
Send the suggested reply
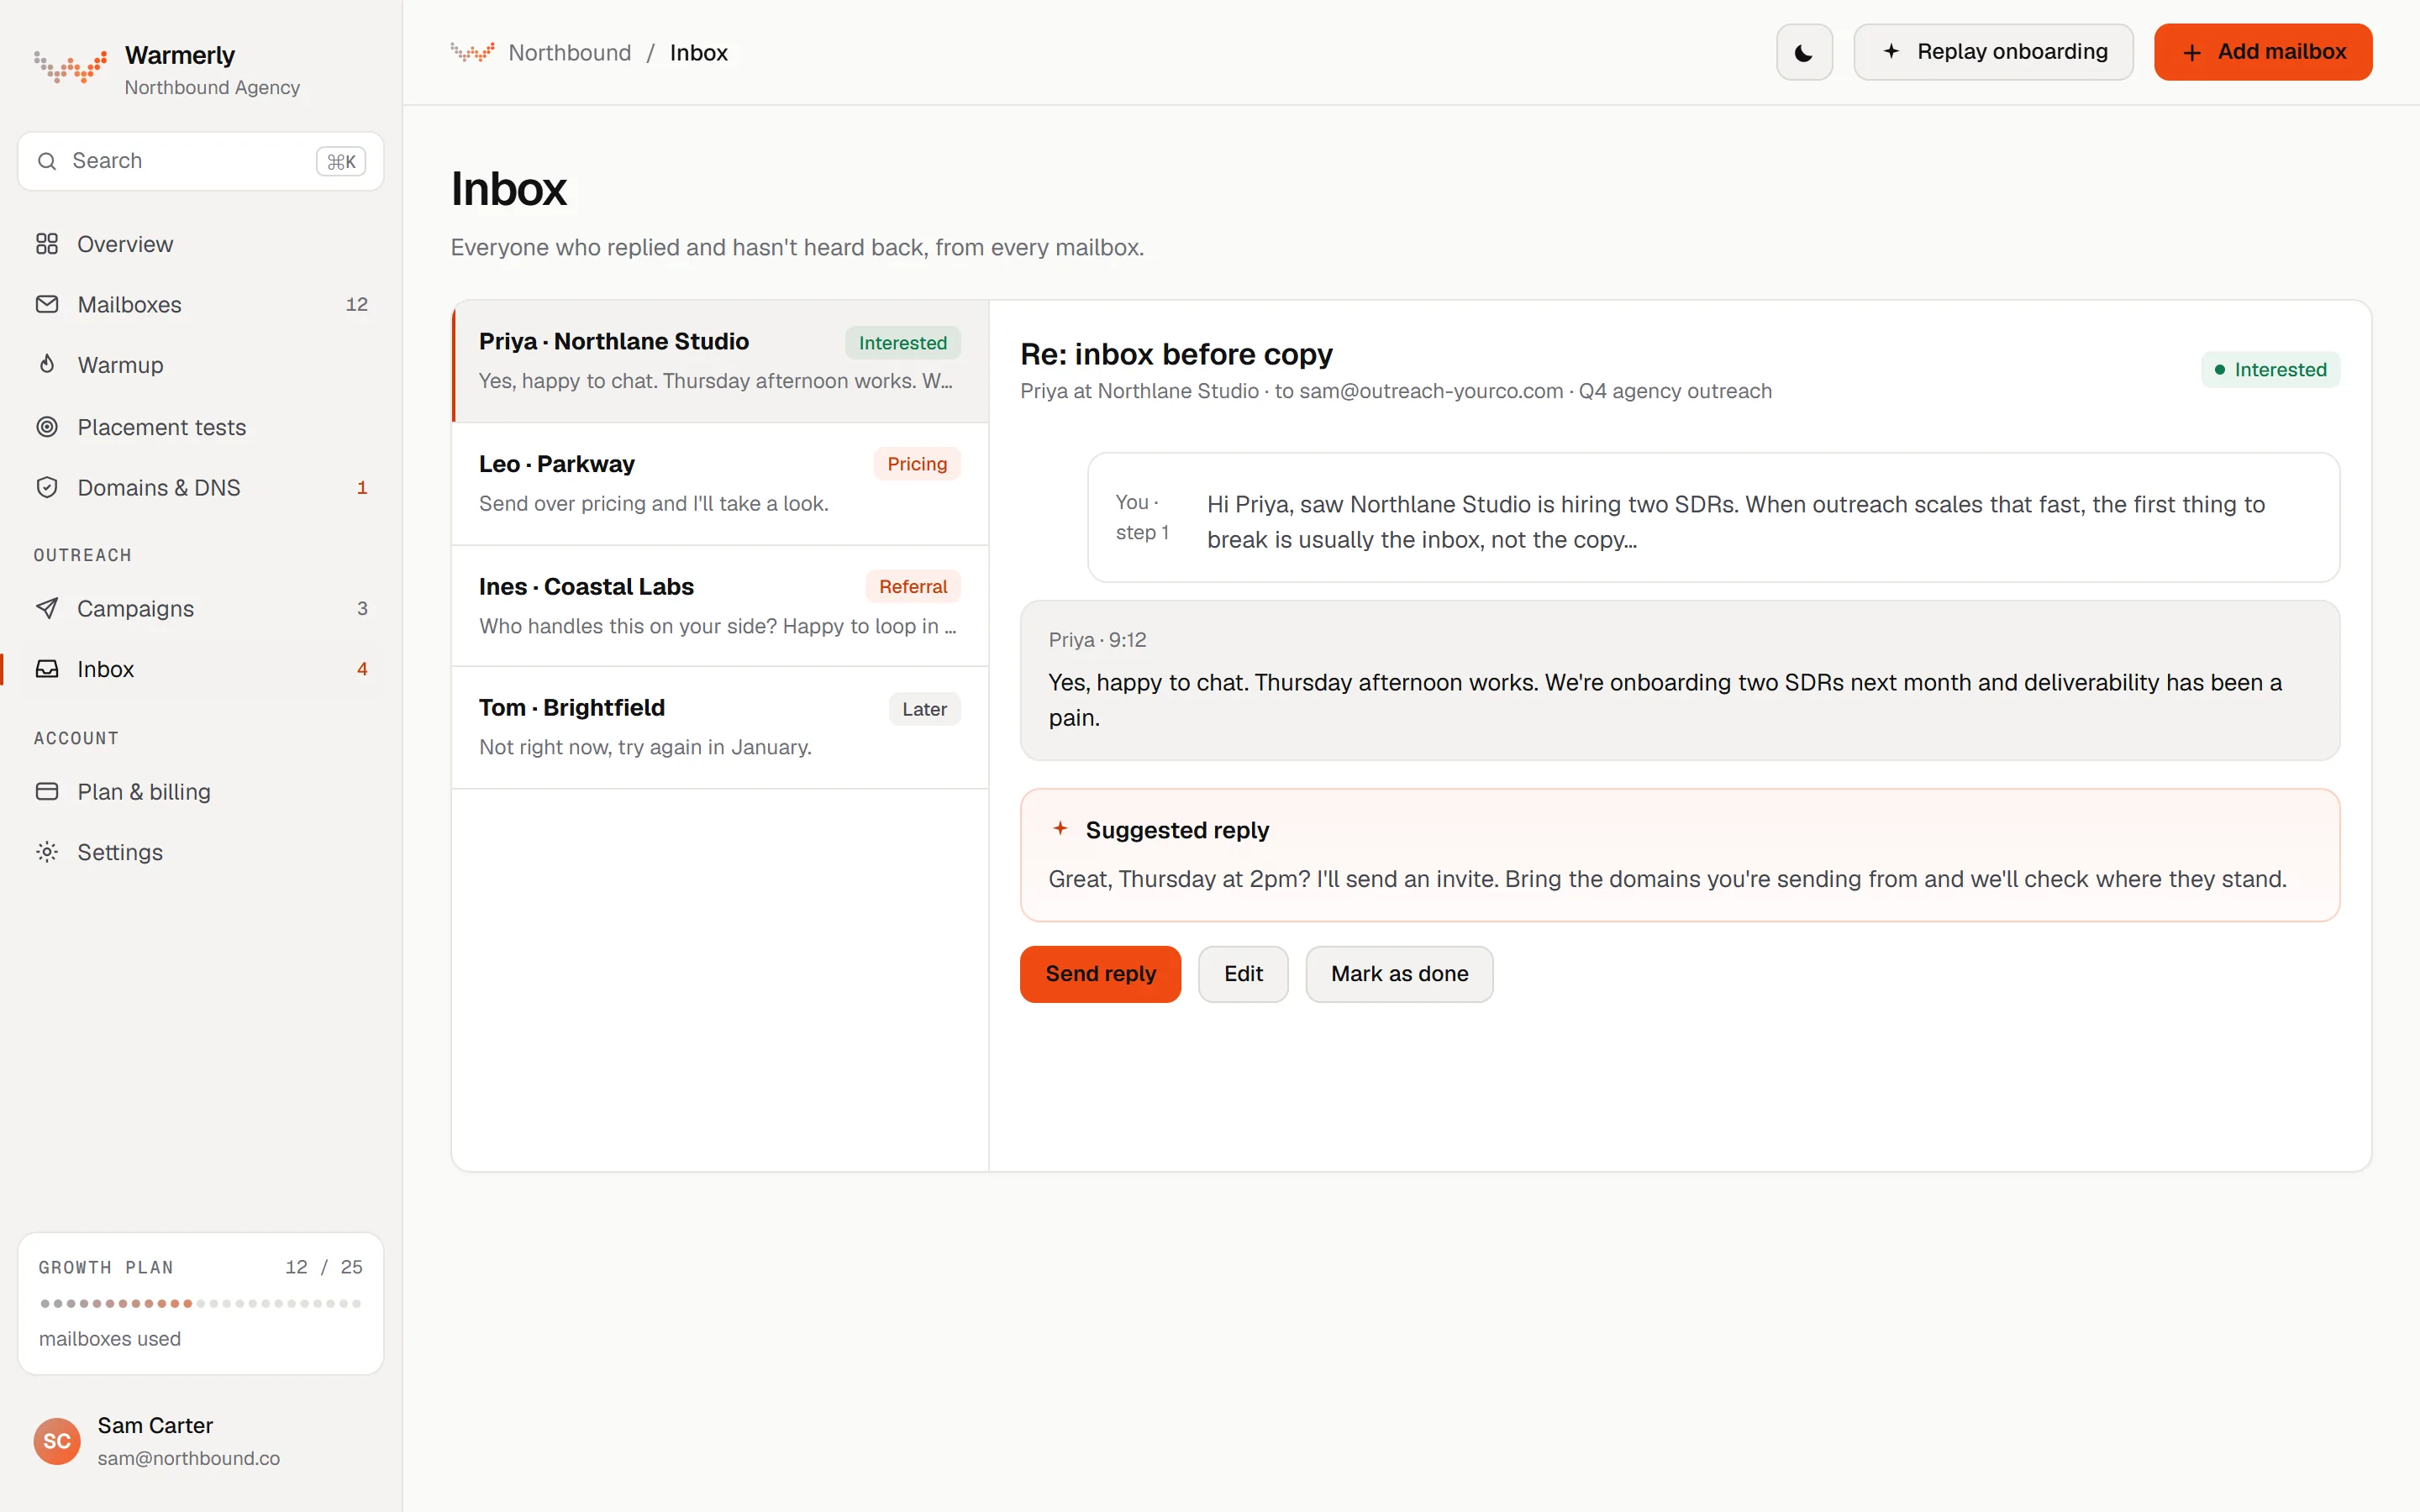(1100, 973)
